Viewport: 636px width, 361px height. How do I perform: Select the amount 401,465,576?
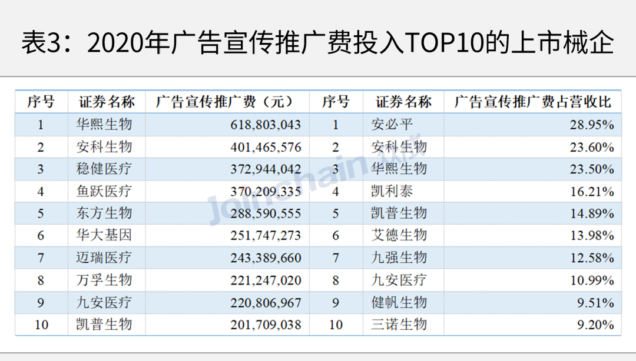266,147
